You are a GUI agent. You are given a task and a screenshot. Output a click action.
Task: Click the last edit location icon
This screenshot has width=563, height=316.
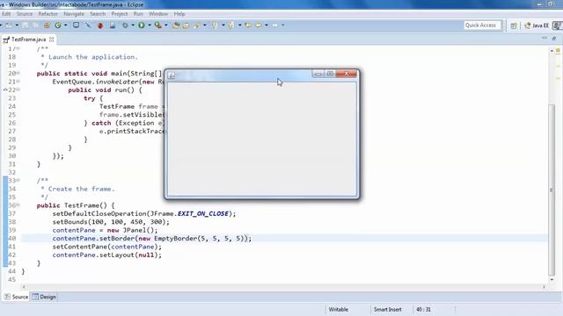click(248, 25)
